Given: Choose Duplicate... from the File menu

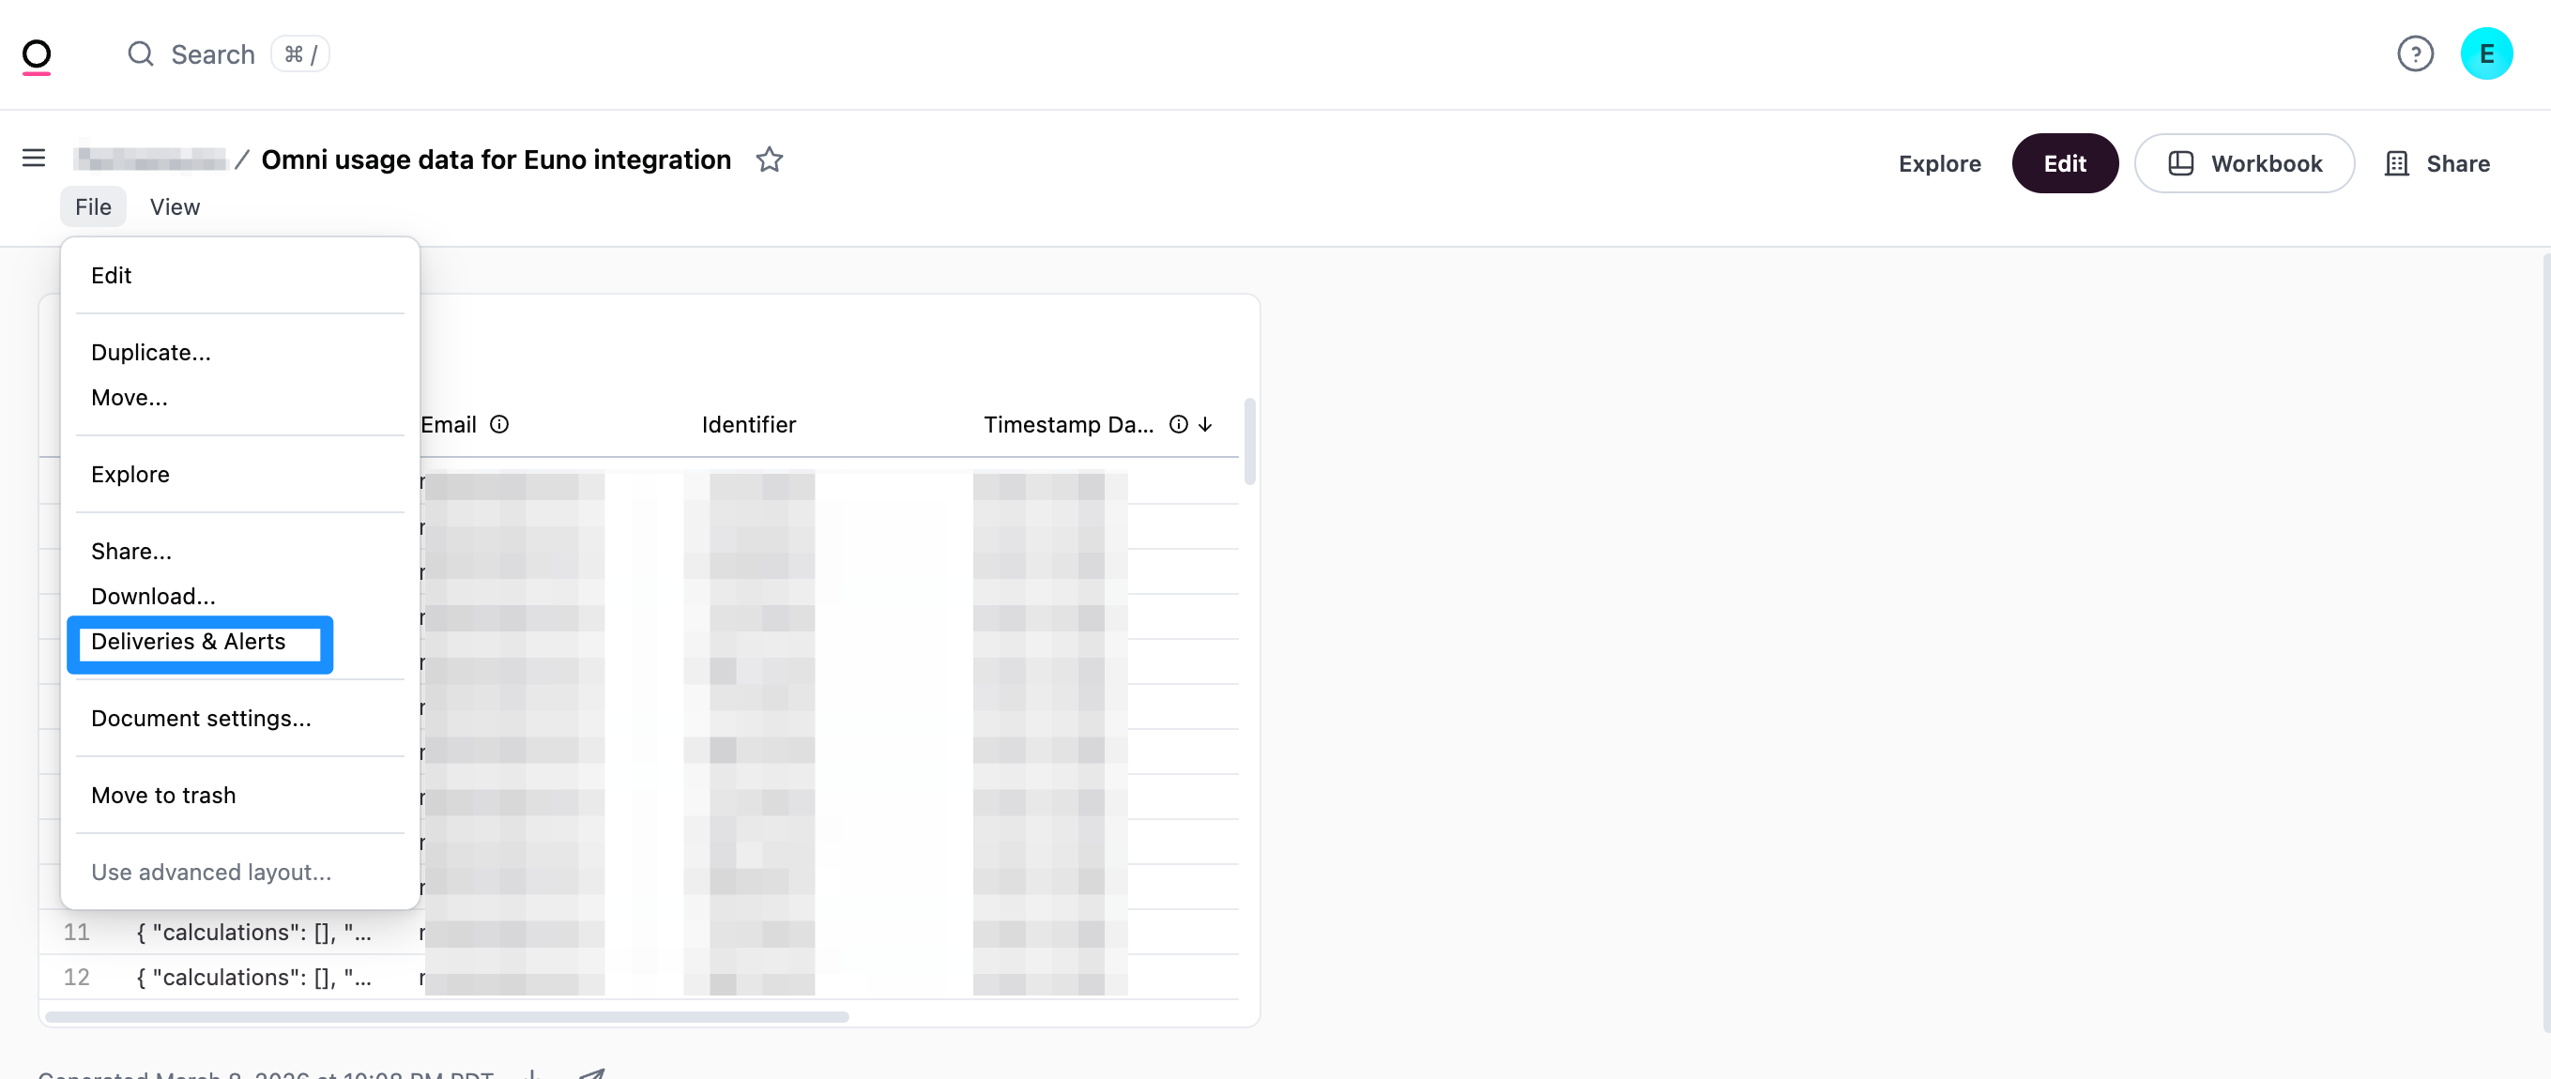Looking at the screenshot, I should coord(150,353).
